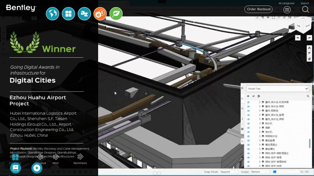Click the Previous label
The height and width of the screenshot is (176, 314).
40,163
